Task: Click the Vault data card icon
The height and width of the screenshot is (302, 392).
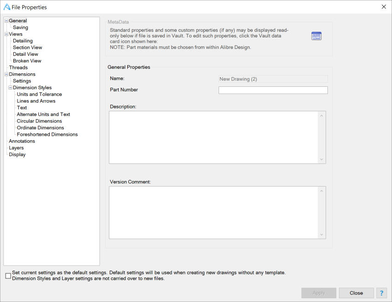Action: pyautogui.click(x=316, y=36)
